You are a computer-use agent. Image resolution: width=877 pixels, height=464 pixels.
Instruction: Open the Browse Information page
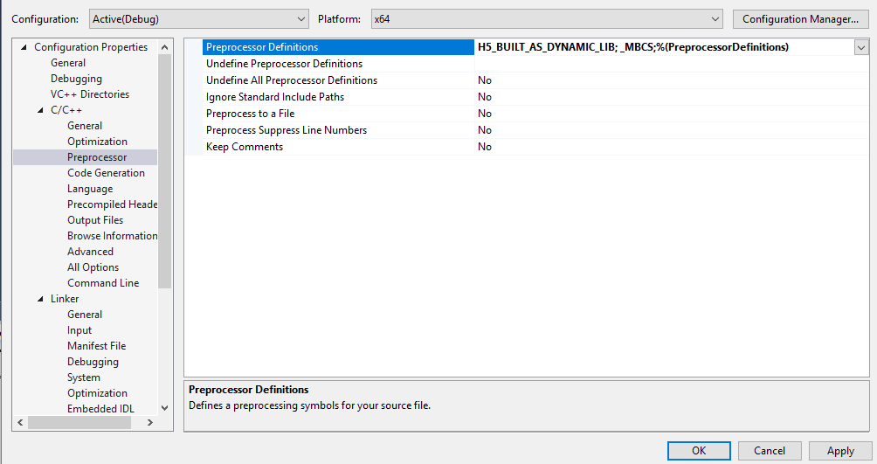click(x=112, y=236)
